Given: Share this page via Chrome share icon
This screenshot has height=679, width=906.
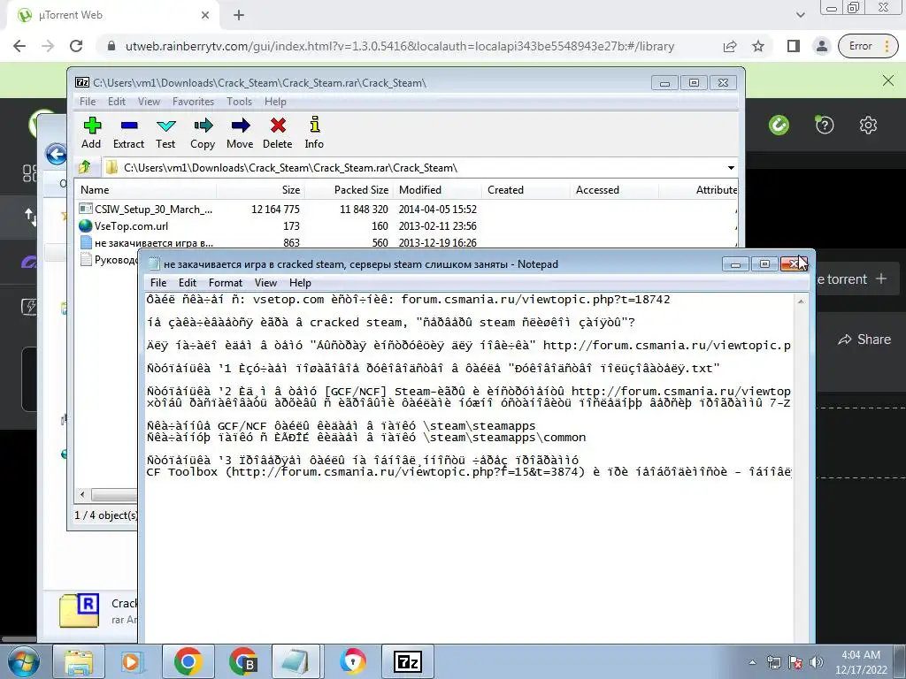Looking at the screenshot, I should click(730, 46).
